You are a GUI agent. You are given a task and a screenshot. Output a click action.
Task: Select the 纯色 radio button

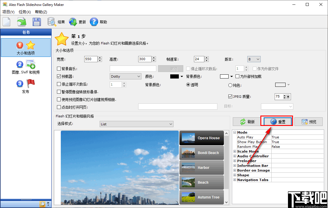230,85
